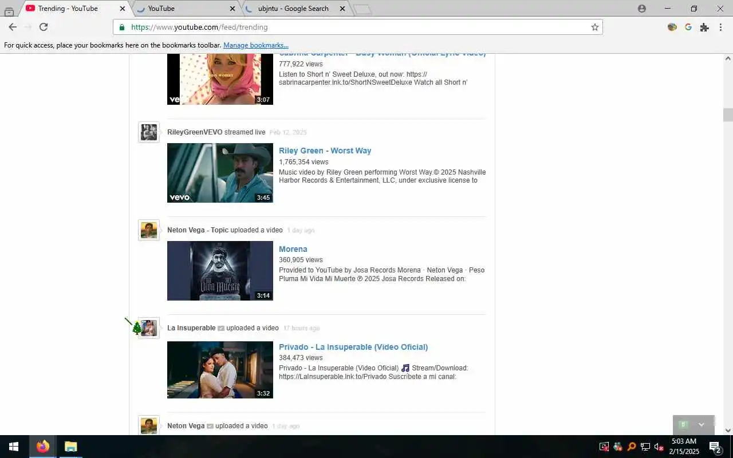Open the La Insuperable channel avatar
The height and width of the screenshot is (458, 733).
[x=149, y=328]
